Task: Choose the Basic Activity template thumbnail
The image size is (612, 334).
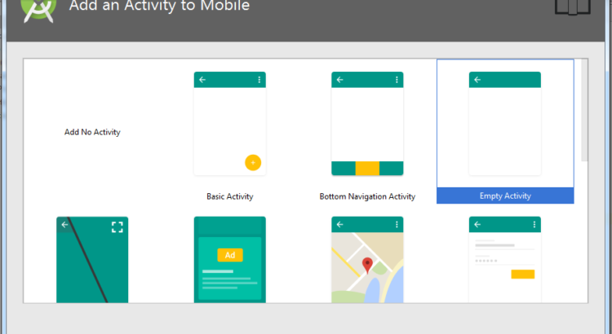Action: point(229,124)
